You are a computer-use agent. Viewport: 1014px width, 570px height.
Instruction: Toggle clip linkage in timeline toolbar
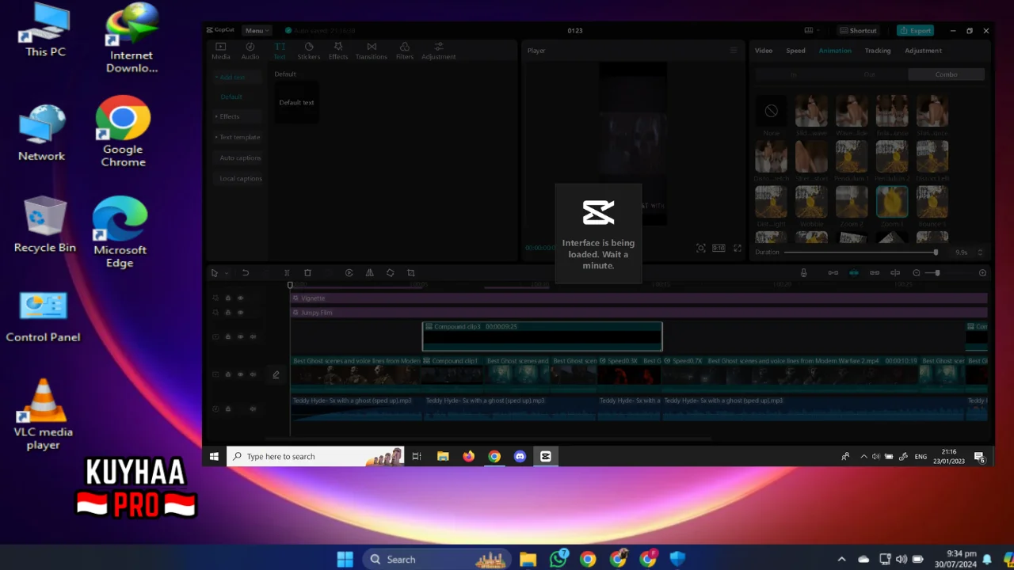point(875,273)
